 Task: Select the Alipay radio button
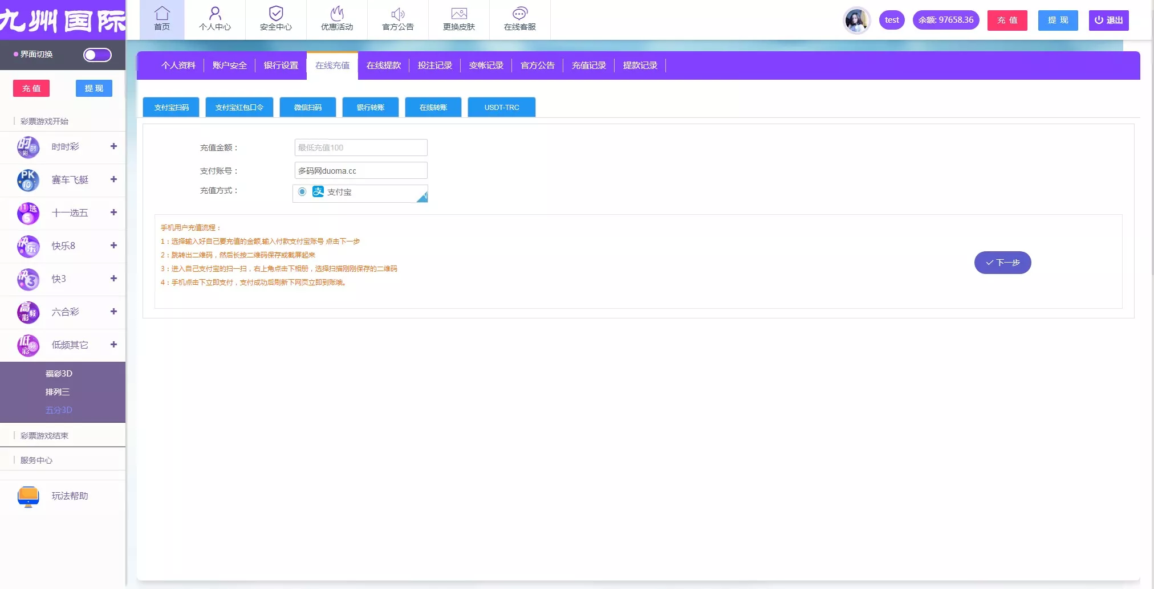pos(302,192)
